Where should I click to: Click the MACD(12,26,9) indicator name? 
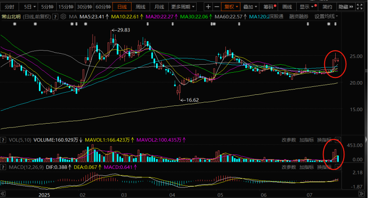click(x=26, y=167)
